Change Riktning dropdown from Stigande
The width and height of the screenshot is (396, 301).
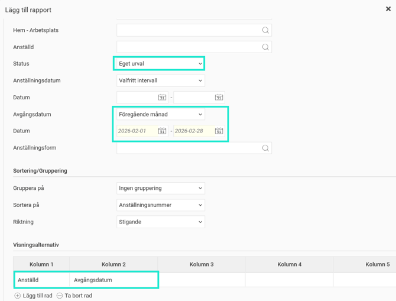pos(161,222)
